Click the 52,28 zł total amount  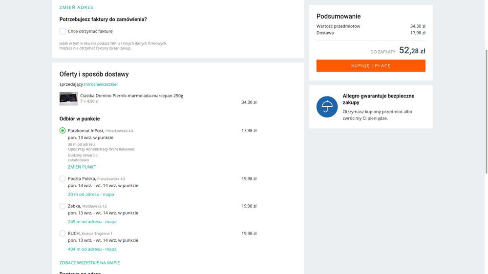coord(412,51)
